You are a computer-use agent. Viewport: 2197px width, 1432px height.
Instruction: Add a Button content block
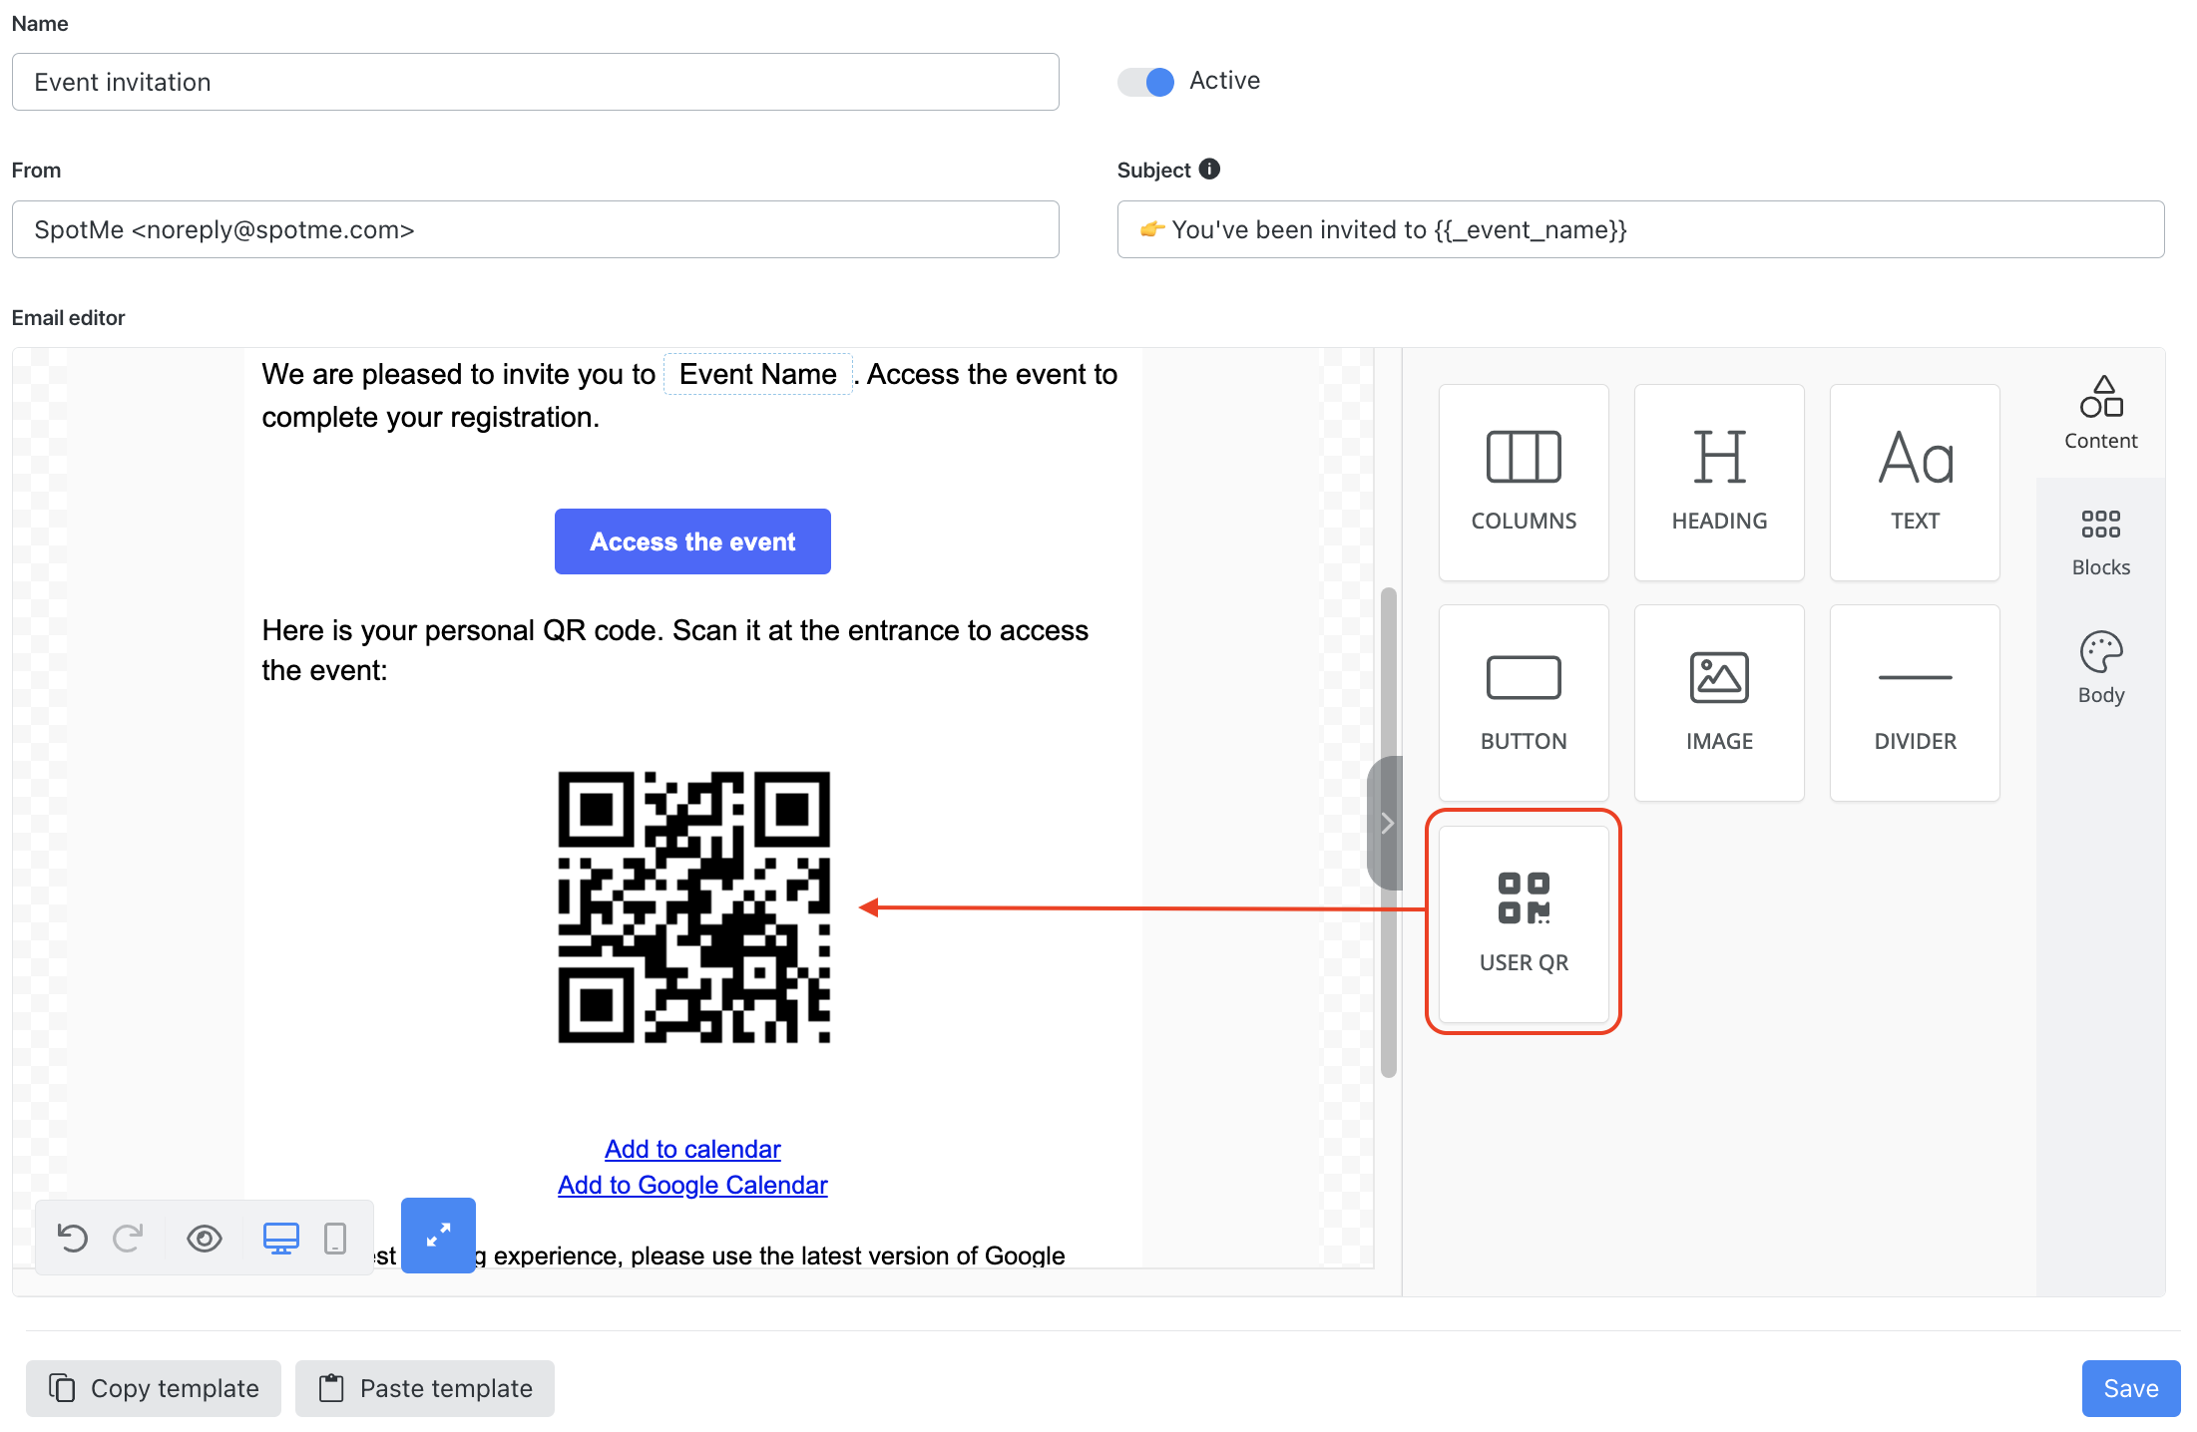click(x=1524, y=702)
